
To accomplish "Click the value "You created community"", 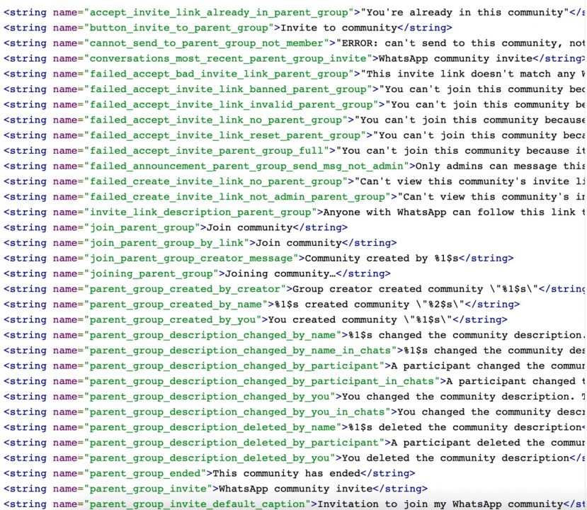I will point(332,319).
